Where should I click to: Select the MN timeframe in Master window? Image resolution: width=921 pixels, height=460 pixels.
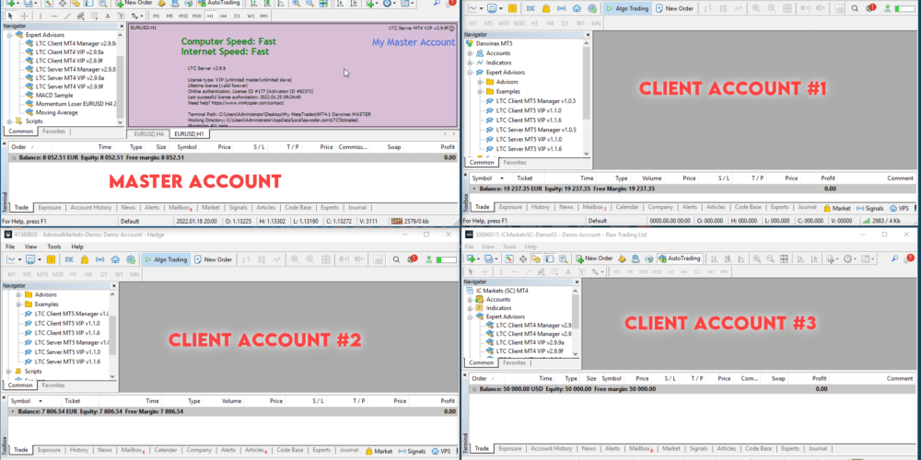264,16
